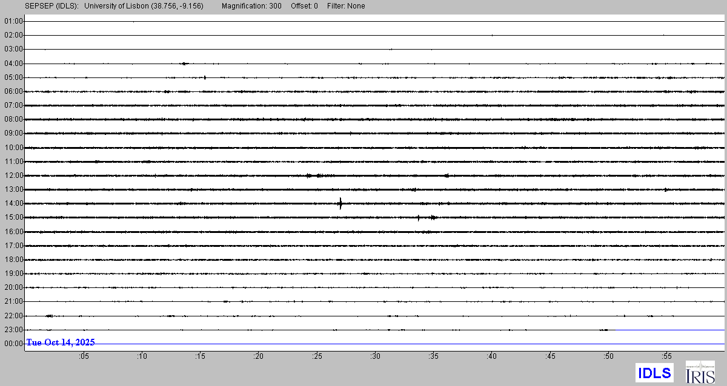Click the small spike on the 15:00 trace
The height and width of the screenshot is (386, 727).
419,217
